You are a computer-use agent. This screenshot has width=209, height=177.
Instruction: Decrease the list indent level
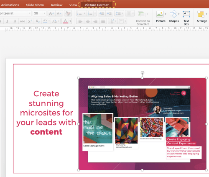tap(102, 13)
